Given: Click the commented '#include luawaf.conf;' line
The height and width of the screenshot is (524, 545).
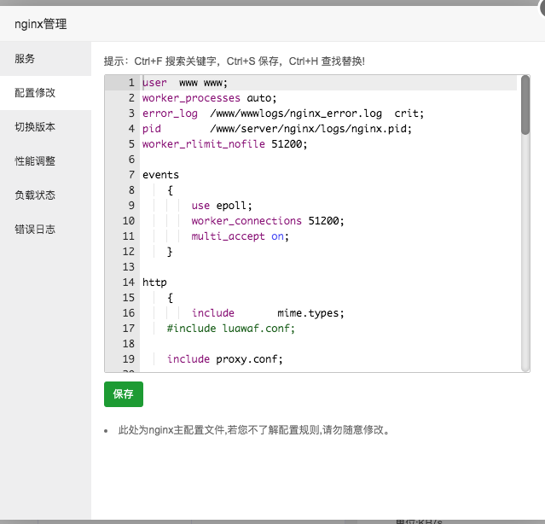Looking at the screenshot, I should (x=231, y=329).
